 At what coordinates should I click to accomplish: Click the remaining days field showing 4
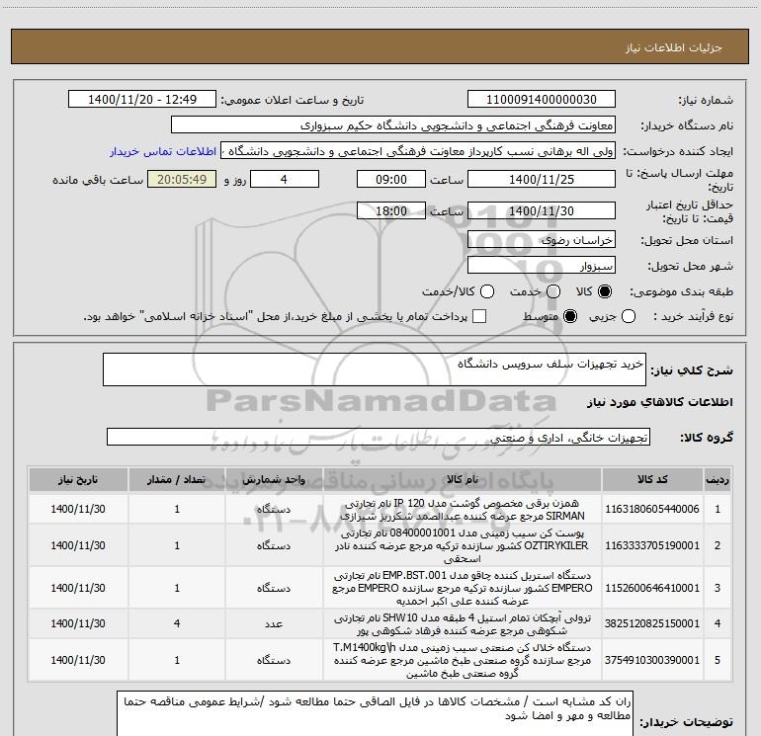tap(285, 179)
